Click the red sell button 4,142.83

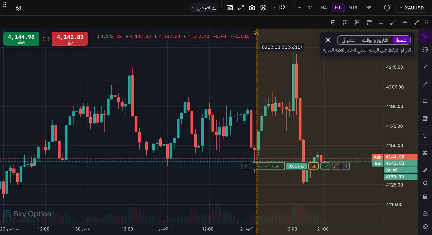(x=70, y=39)
